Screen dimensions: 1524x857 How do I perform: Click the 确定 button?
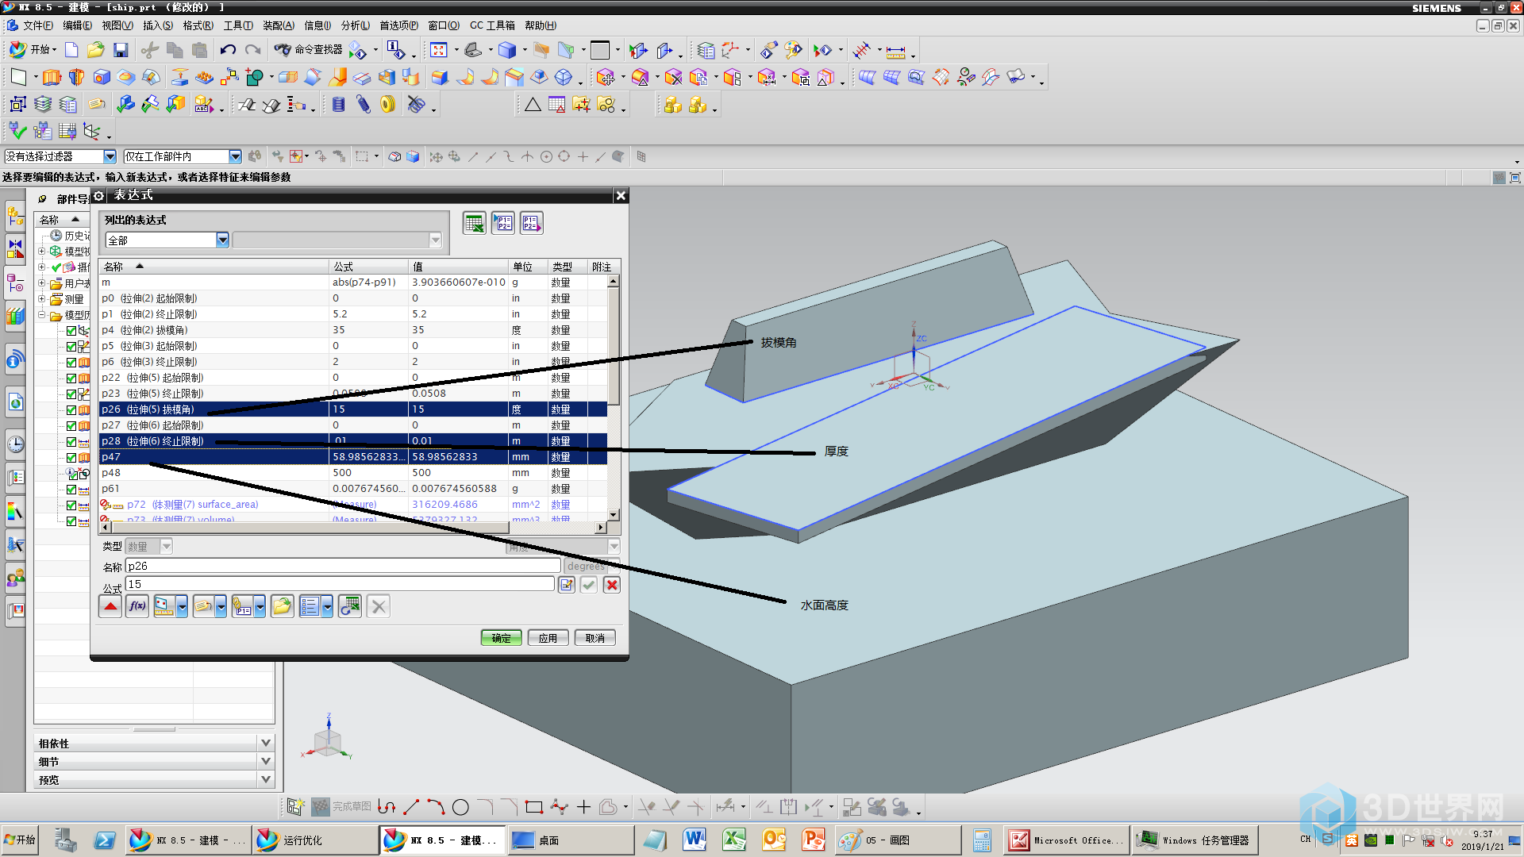coord(502,638)
